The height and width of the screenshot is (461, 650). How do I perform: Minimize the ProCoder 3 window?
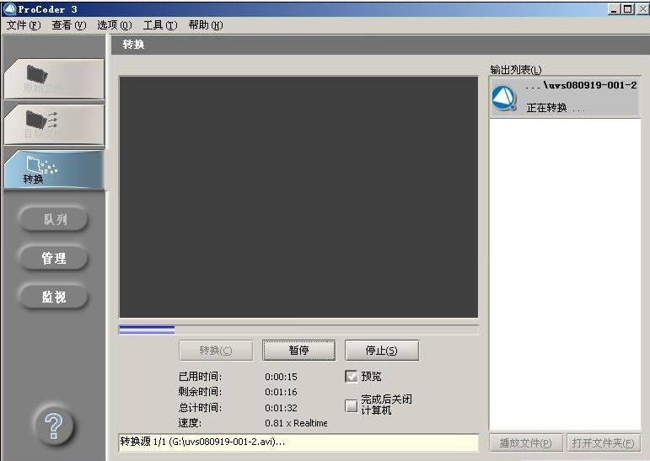click(x=615, y=8)
